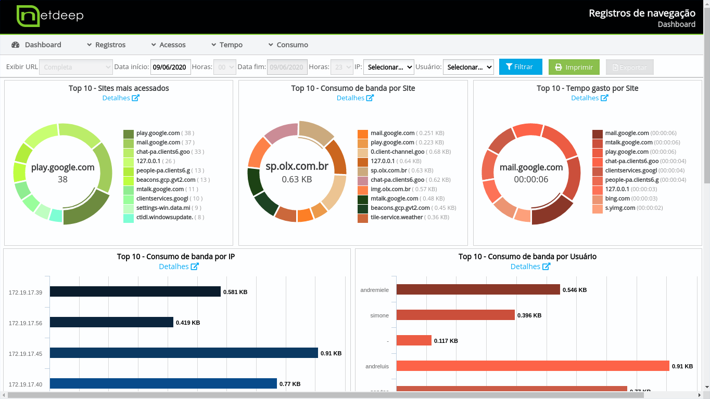Open the Usuário Selecionar dropdown
This screenshot has width=710, height=399.
click(468, 67)
